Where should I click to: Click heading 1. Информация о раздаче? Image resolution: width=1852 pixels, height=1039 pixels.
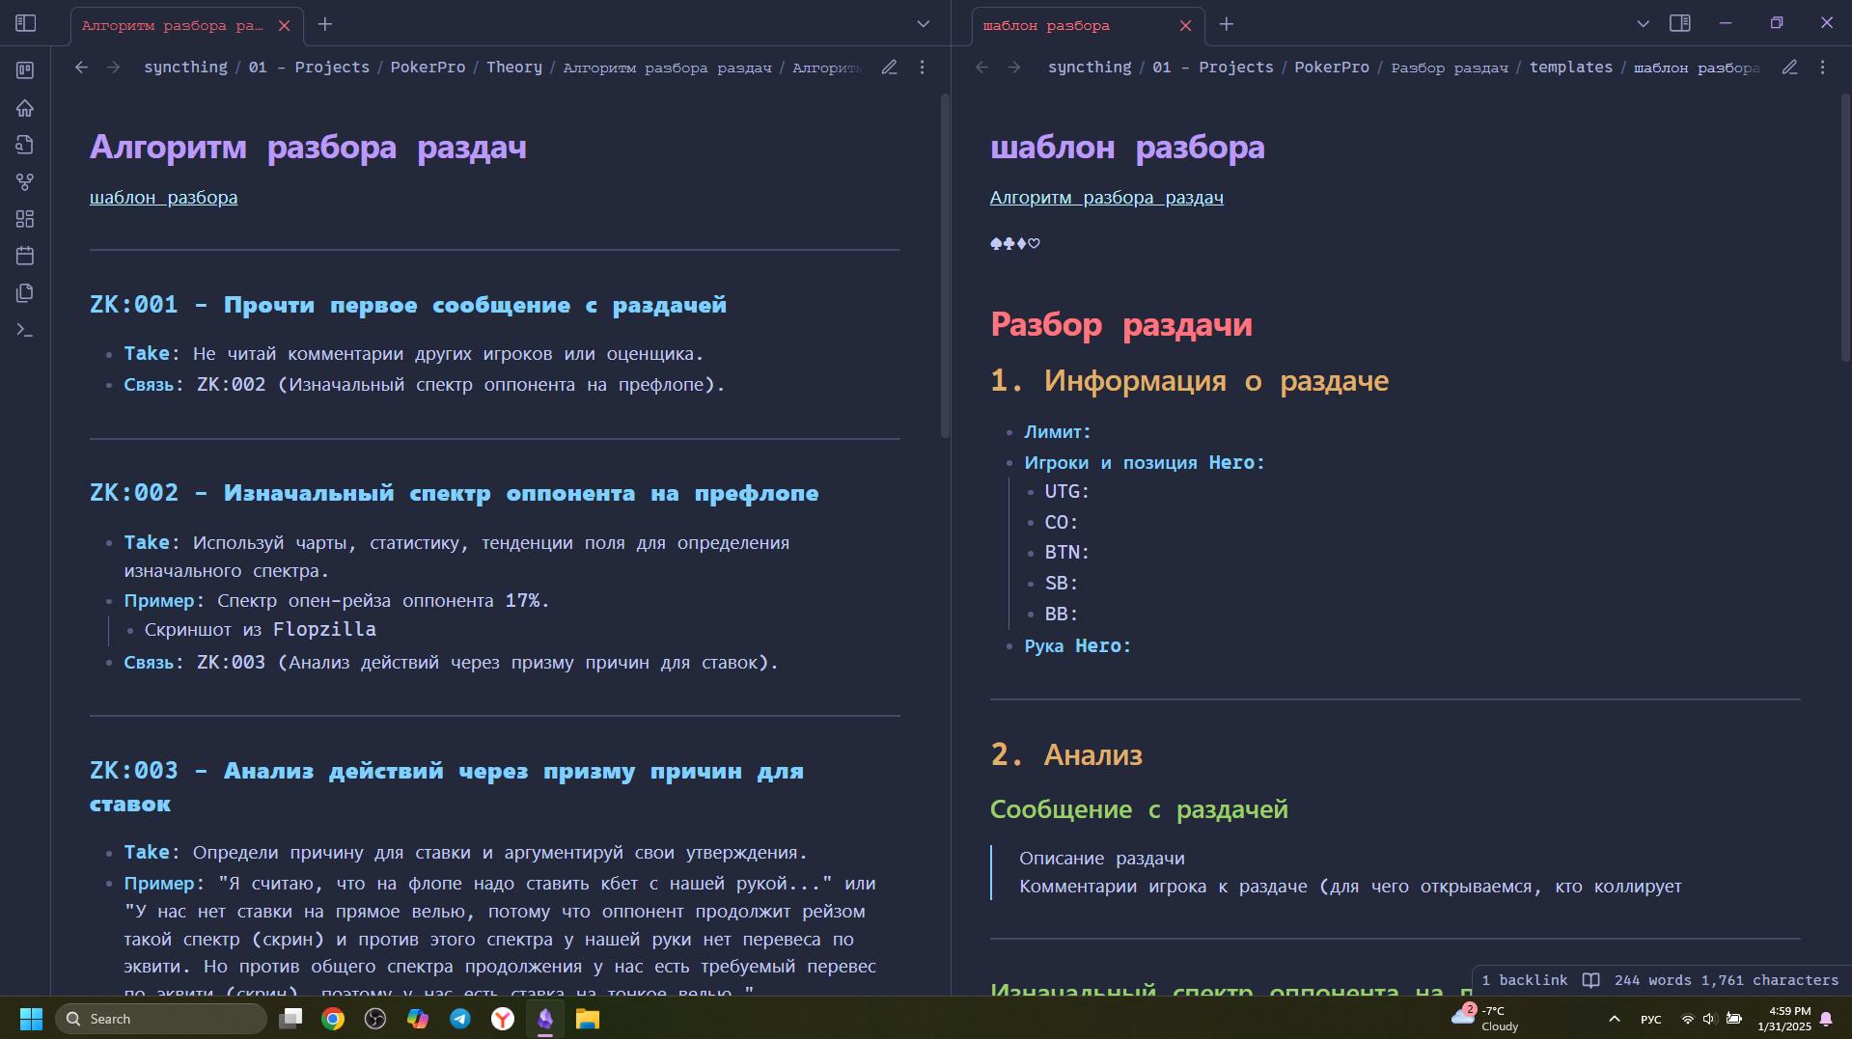1189,381
